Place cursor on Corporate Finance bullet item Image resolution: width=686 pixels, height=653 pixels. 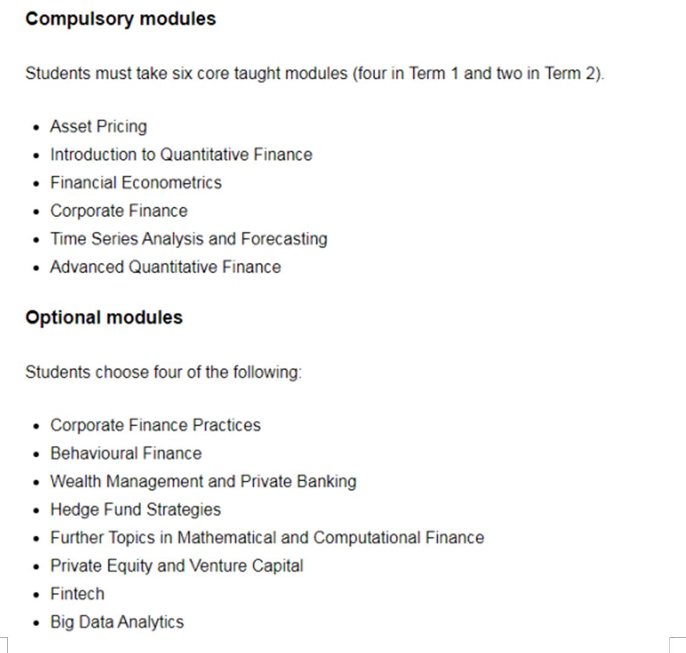point(118,211)
